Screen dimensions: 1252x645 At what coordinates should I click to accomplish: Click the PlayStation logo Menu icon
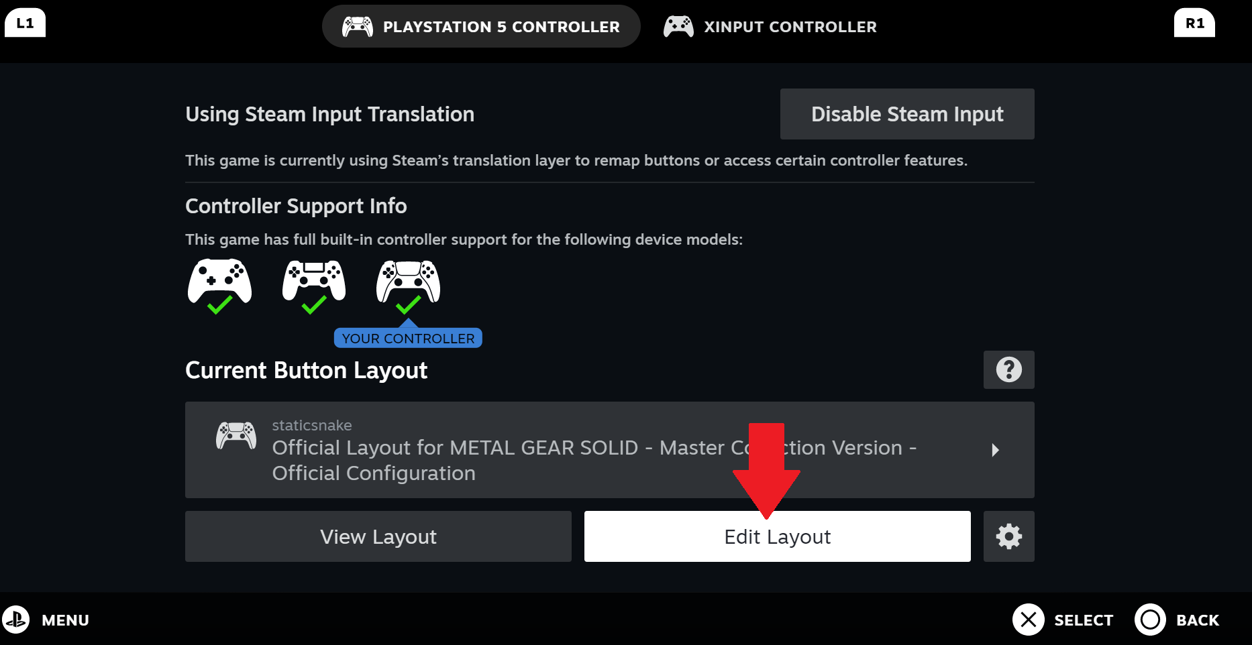pos(16,620)
